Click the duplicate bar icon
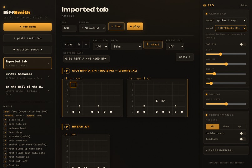 click(x=79, y=44)
